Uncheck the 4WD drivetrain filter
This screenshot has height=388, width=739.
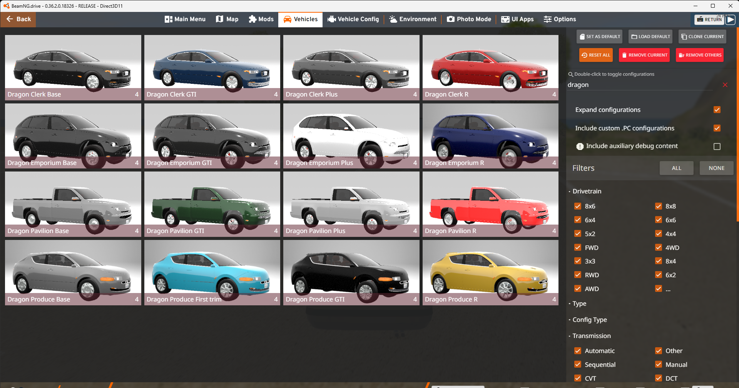pyautogui.click(x=659, y=248)
